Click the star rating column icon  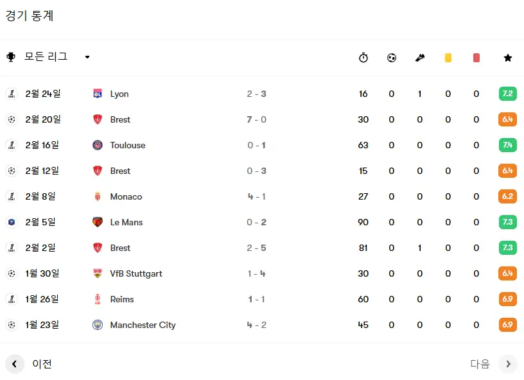pyautogui.click(x=507, y=58)
